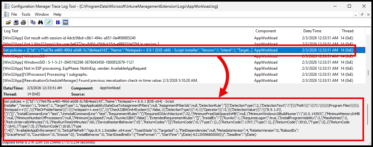The height and width of the screenshot is (147, 373).
Task: Select the 'WindowsSID : S-1-5-21-3945192298' log row
Action: point(184,62)
